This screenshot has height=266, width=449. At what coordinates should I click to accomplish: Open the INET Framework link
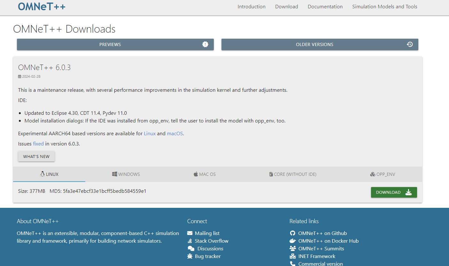pyautogui.click(x=317, y=256)
